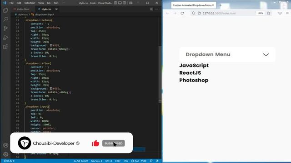This screenshot has height=163, width=291.
Task: Open the #555 color swatch on line 40
Action: coord(51,89)
